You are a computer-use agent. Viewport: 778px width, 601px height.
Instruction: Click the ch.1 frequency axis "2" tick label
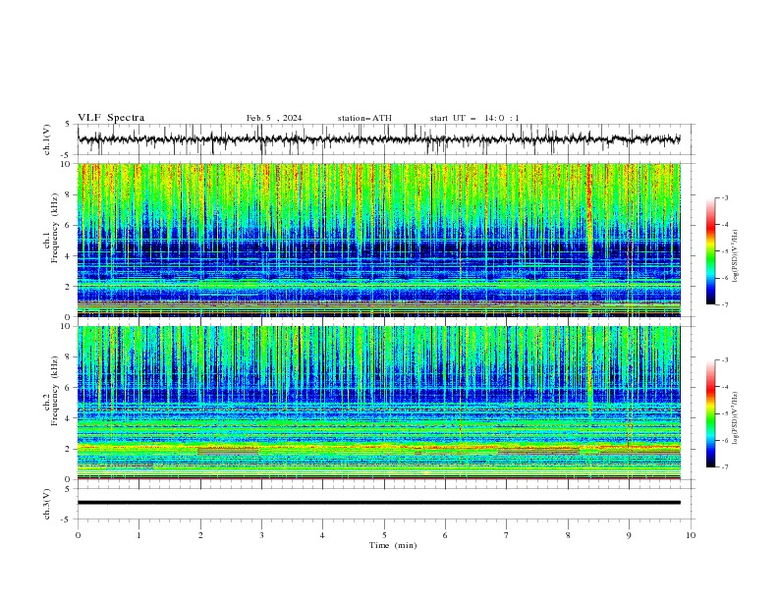(69, 287)
